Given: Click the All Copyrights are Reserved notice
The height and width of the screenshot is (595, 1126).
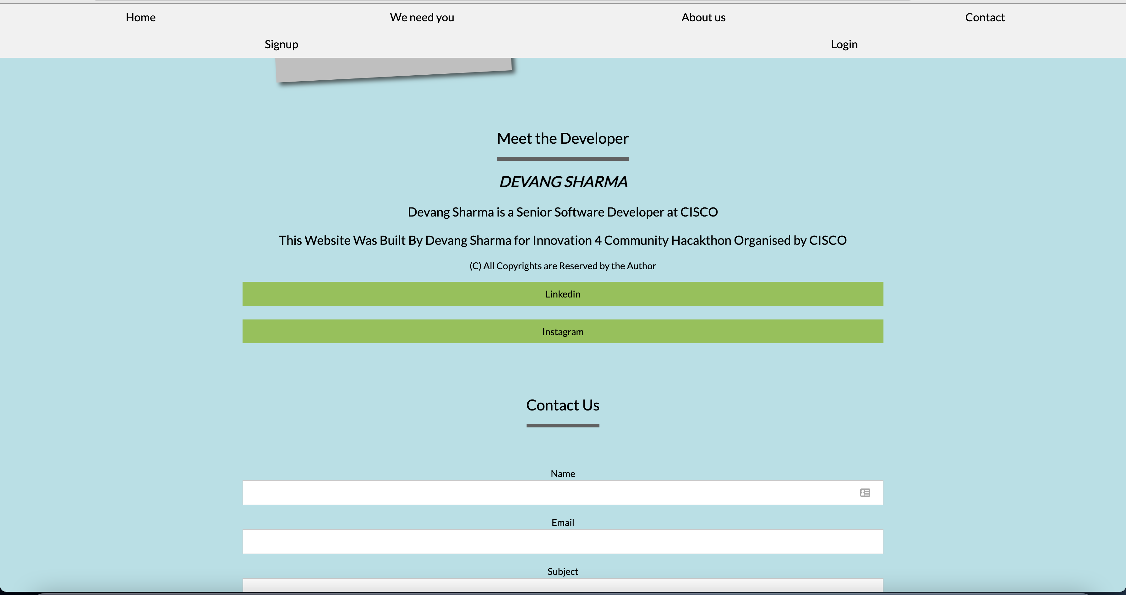Looking at the screenshot, I should point(563,266).
